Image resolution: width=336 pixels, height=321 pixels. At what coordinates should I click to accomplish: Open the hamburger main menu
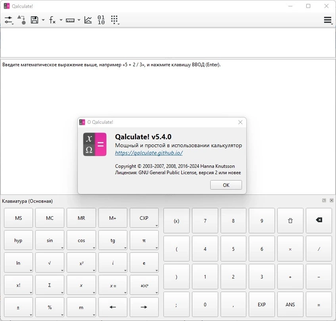click(328, 20)
